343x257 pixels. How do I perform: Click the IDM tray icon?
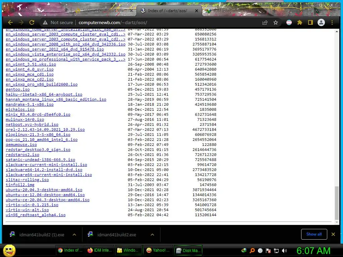pos(244,251)
